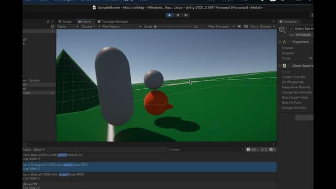The image size is (336, 189).
Task: Open the Play Focused dropdown
Action: (222, 27)
